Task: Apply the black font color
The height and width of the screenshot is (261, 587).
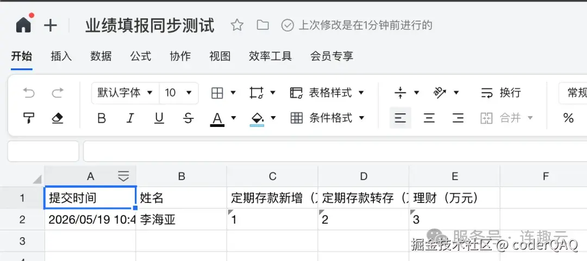Action: pos(217,119)
